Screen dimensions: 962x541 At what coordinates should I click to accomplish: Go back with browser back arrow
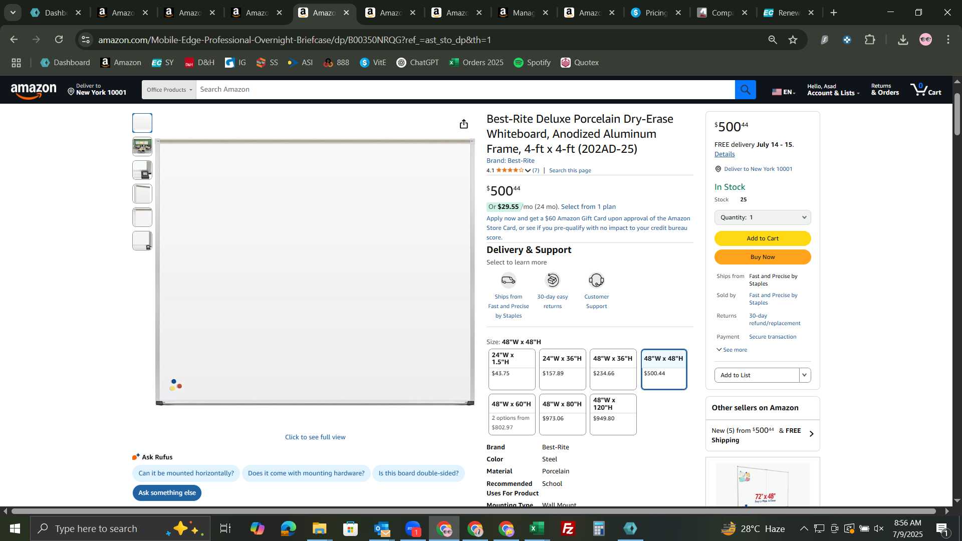[14, 40]
